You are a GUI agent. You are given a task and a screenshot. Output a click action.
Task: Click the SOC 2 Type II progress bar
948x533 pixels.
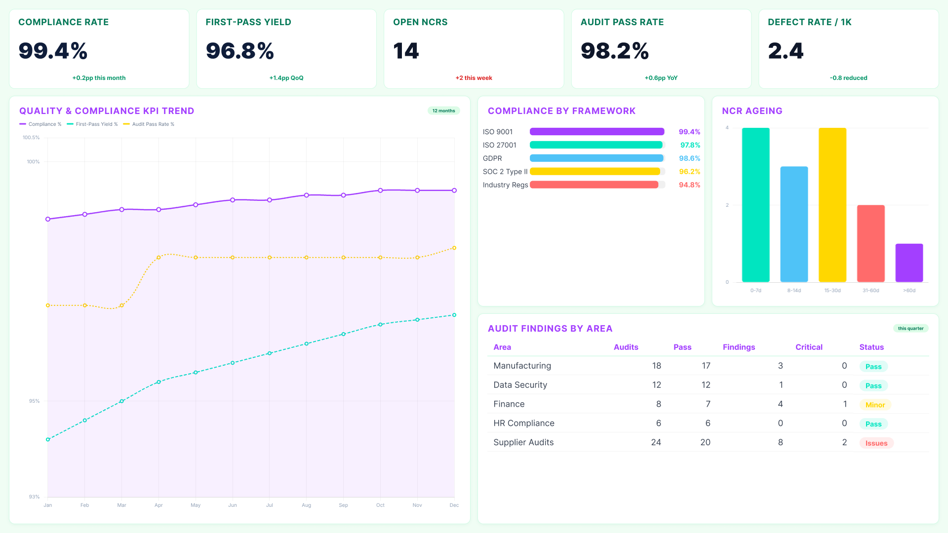(x=597, y=172)
